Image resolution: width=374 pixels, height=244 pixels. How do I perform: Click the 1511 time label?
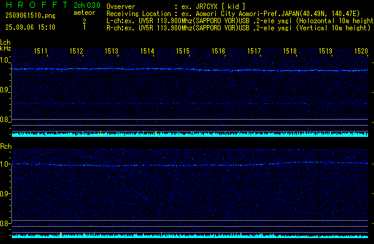point(40,51)
